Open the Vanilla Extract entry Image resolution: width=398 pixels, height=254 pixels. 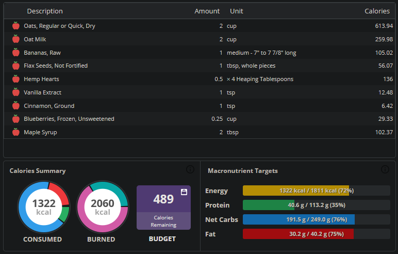click(x=199, y=92)
